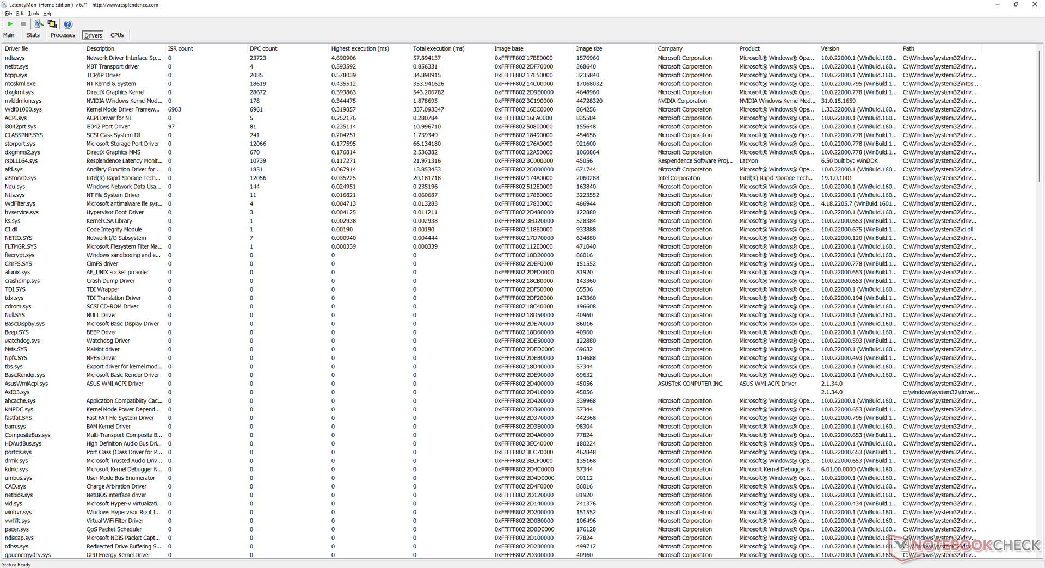
Task: Sort by the Path column header
Action: (941, 48)
